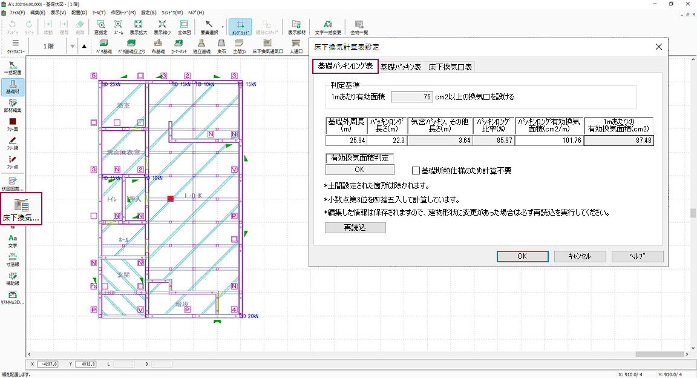Open the 配置(D) menu
697x378 pixels.
pos(79,13)
